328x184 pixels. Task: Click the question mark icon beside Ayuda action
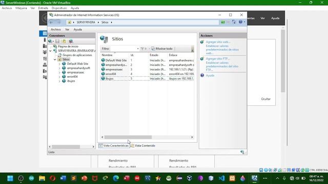[202, 75]
